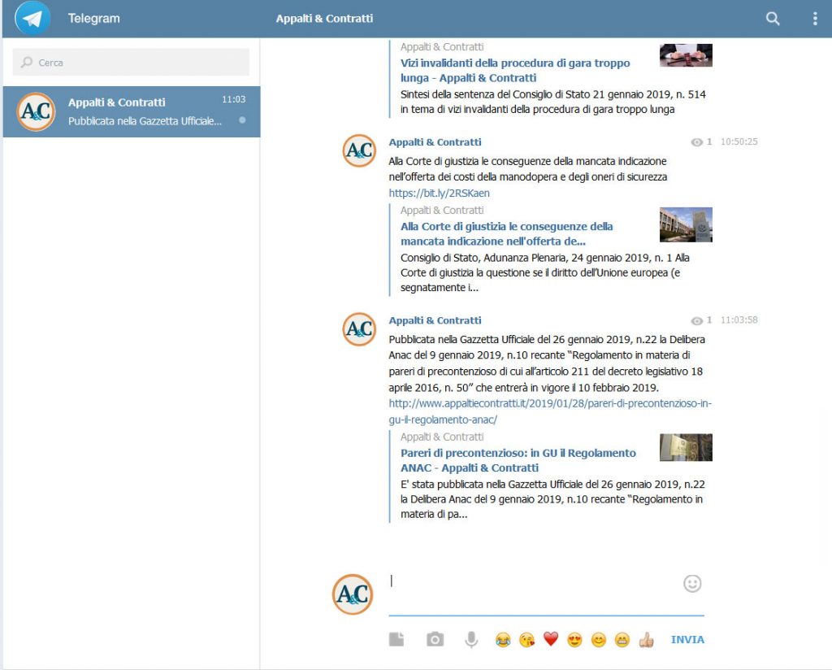The image size is (832, 670).
Task: Click 'Consiglio di Stato, Adunanza Plenaria' preview description
Action: [x=545, y=272]
